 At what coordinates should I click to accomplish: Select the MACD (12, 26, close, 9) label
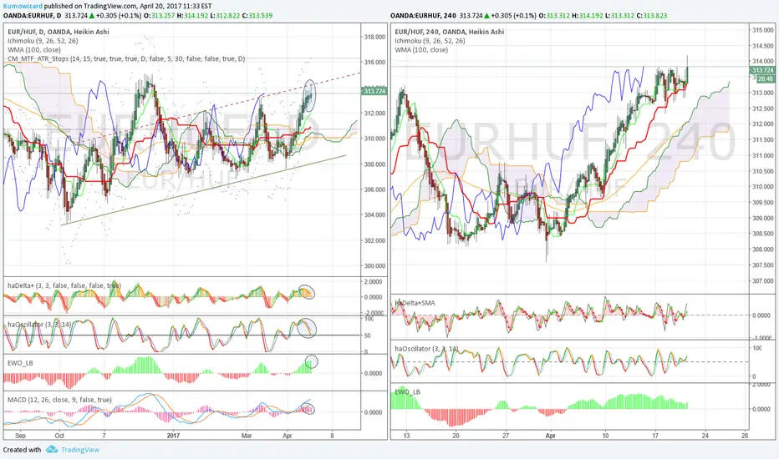point(59,400)
